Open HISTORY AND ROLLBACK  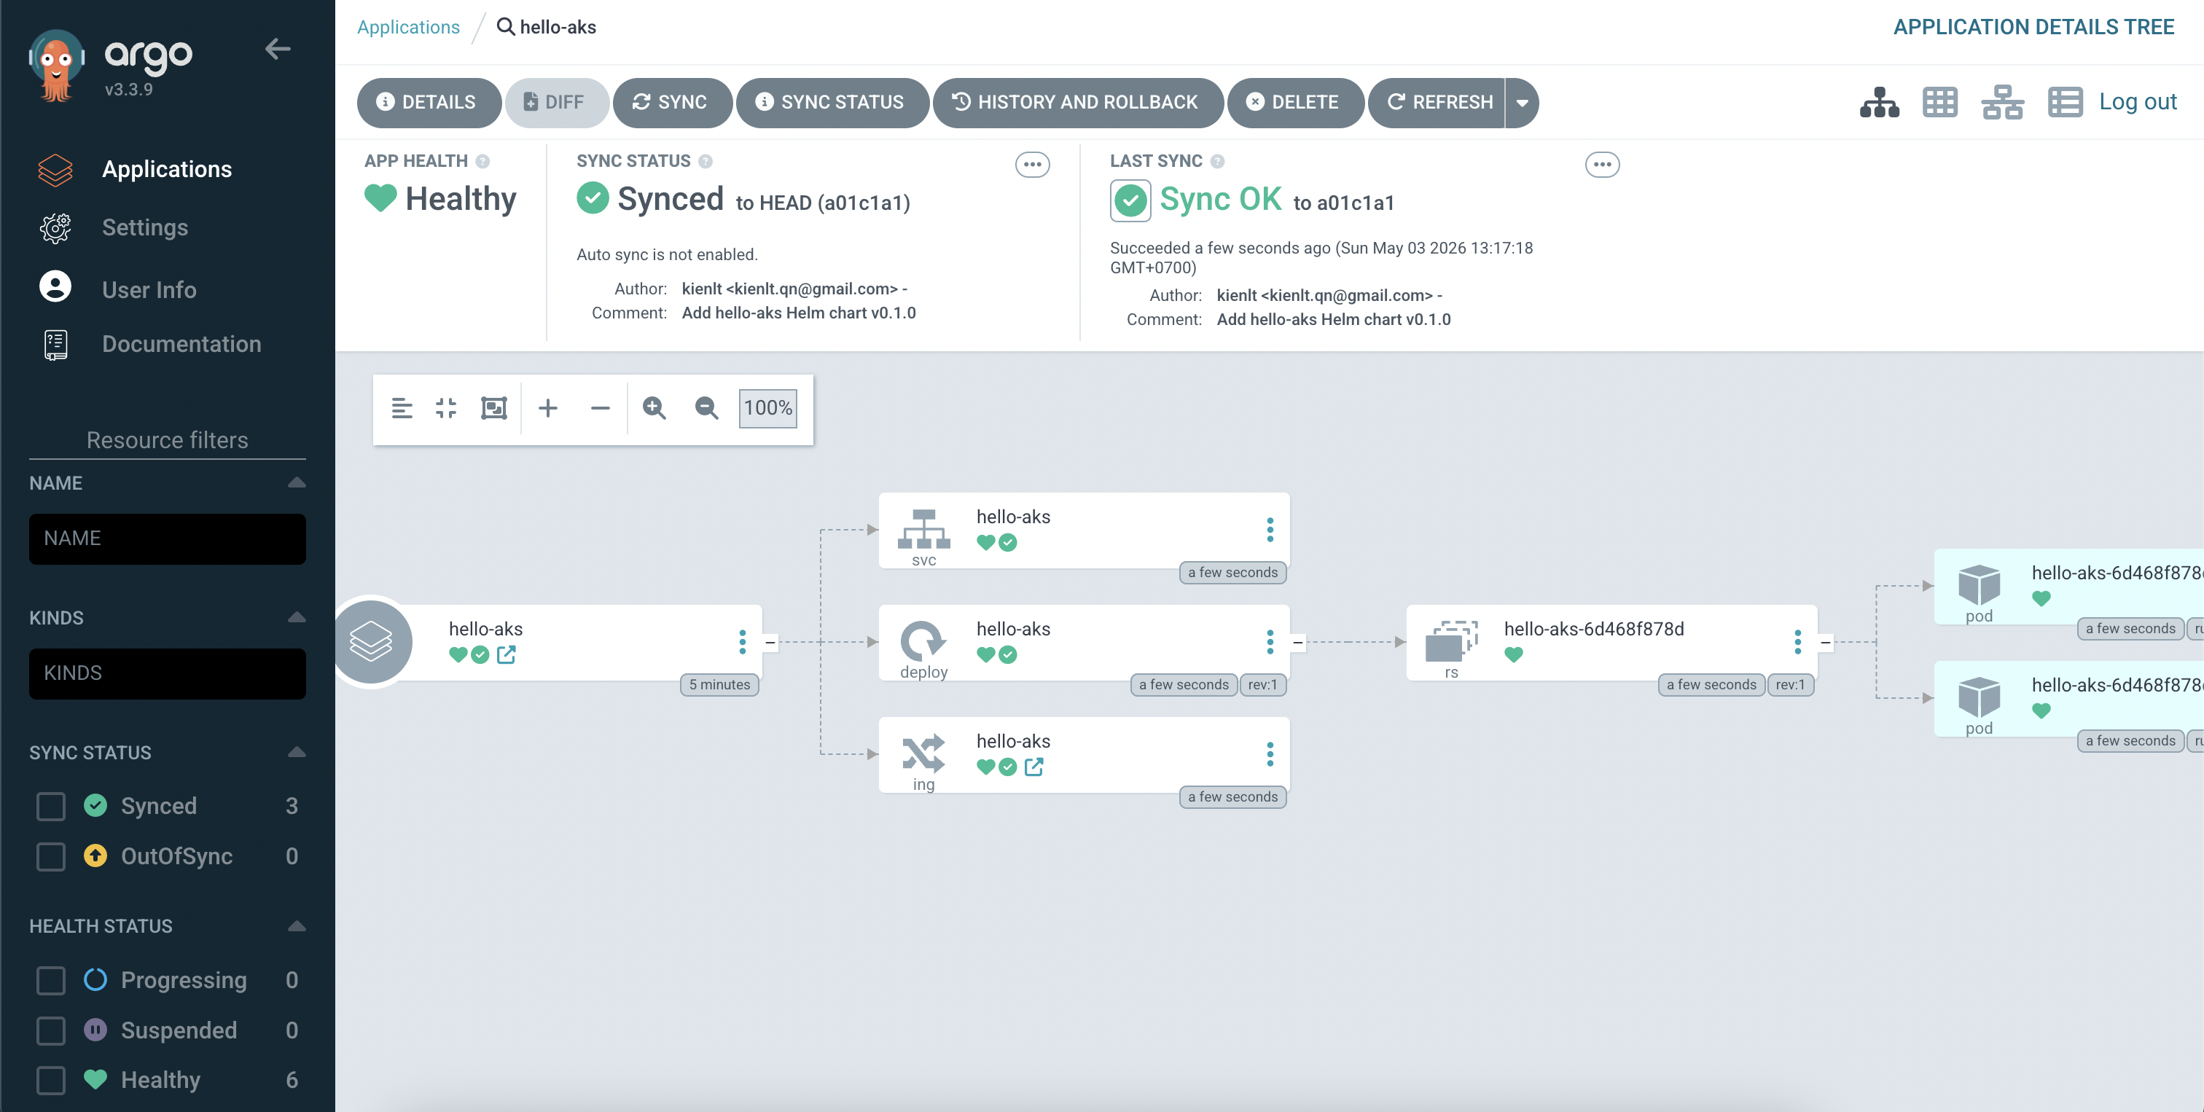click(1077, 103)
